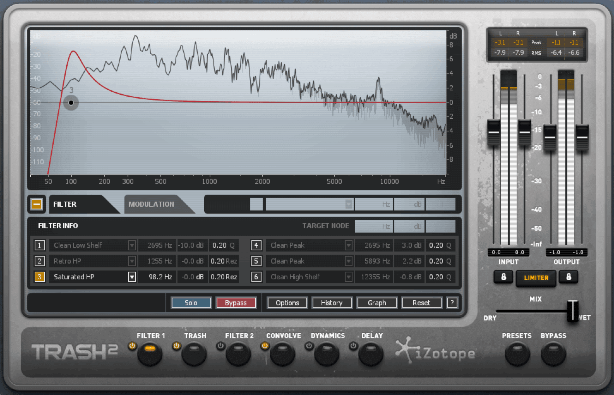Enable filter band 4

pos(256,245)
